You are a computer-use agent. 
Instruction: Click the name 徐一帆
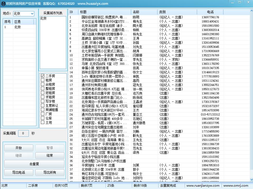(x=137, y=89)
